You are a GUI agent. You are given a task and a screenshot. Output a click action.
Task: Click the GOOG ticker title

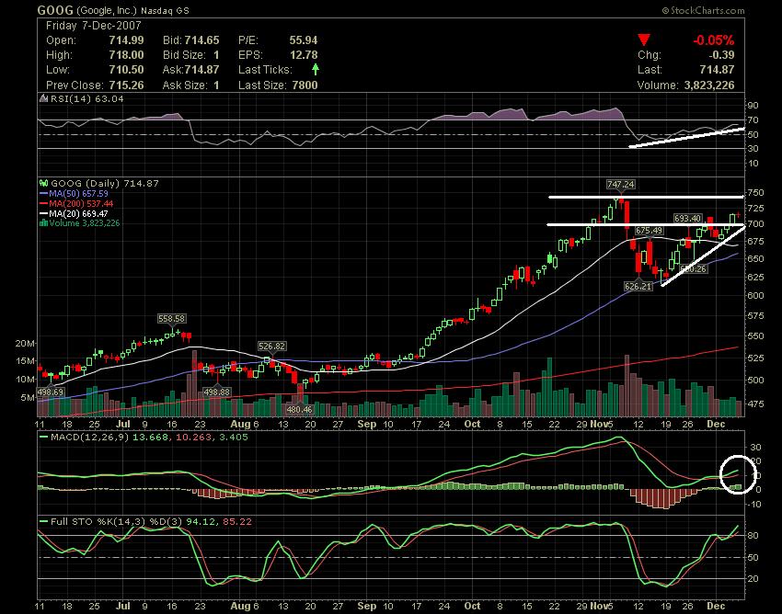(x=55, y=10)
